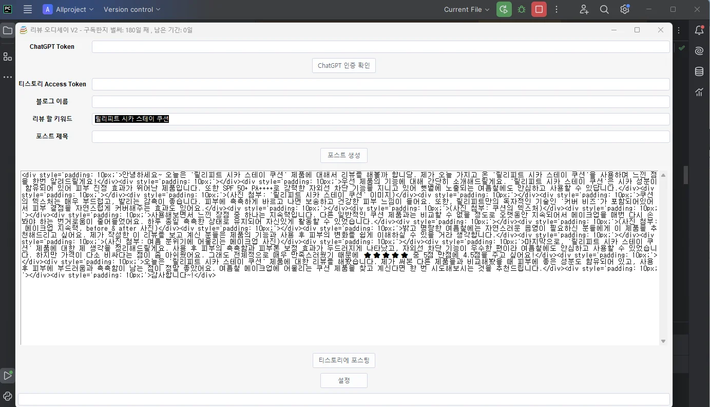Screen dimensions: 710x407
Task: Open the Code With Me add-user icon
Action: (x=584, y=9)
